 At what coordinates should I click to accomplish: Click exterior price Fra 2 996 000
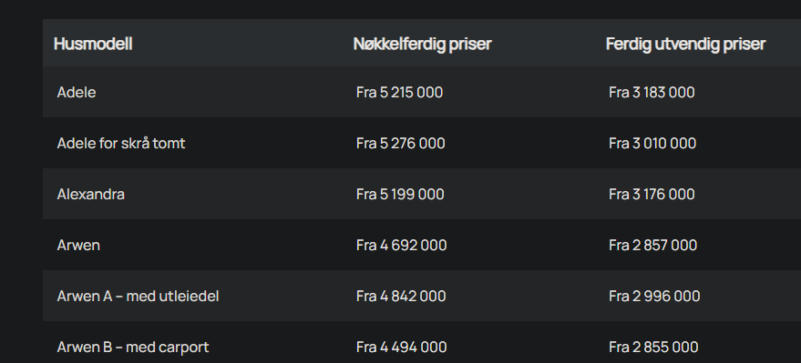(654, 297)
